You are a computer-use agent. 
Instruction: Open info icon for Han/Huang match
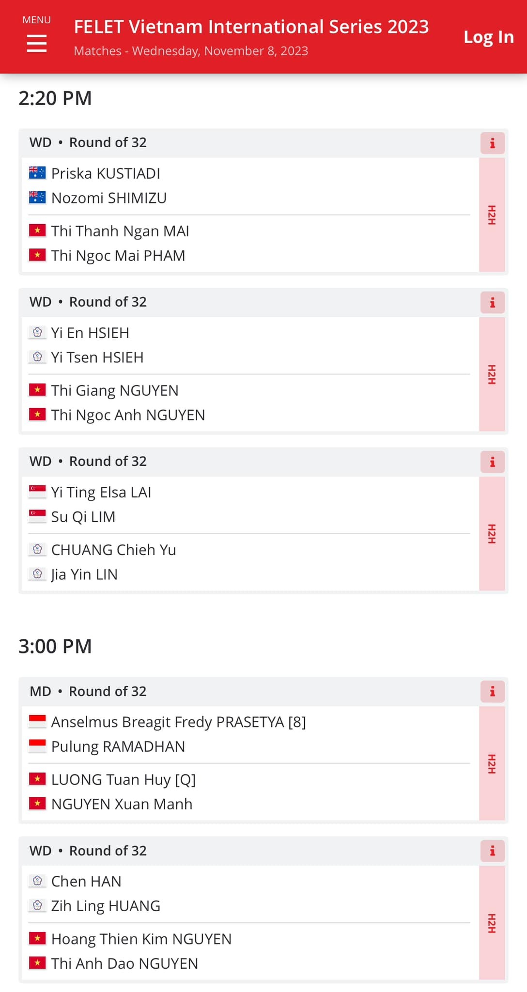click(492, 851)
